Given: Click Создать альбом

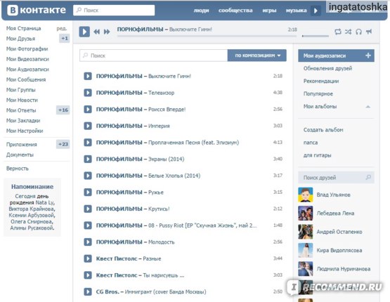Looking at the screenshot, I should [x=323, y=130].
